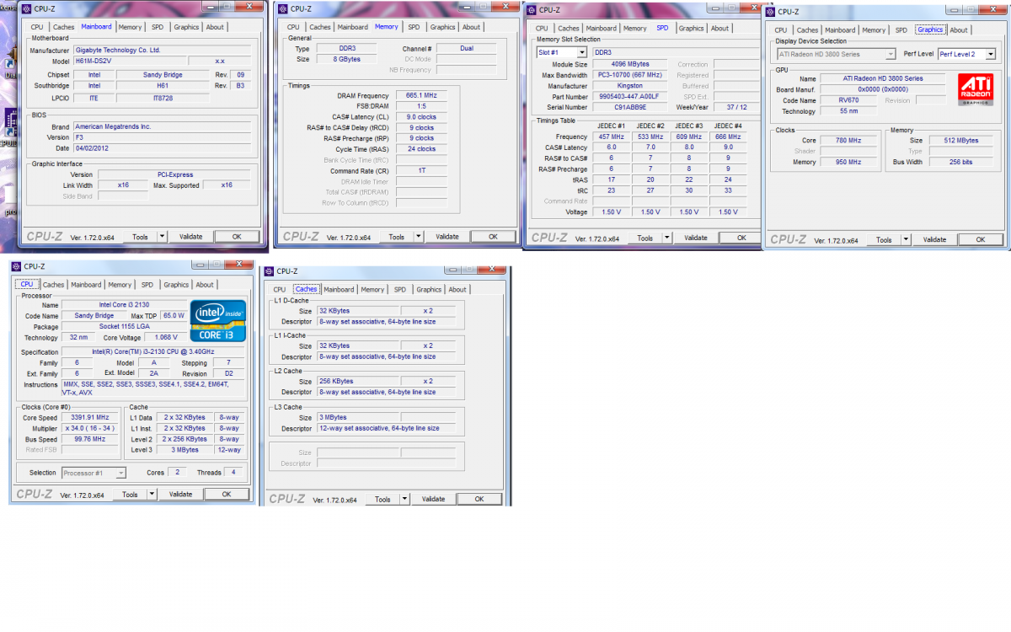Click Validate in the Graphics window

click(935, 239)
